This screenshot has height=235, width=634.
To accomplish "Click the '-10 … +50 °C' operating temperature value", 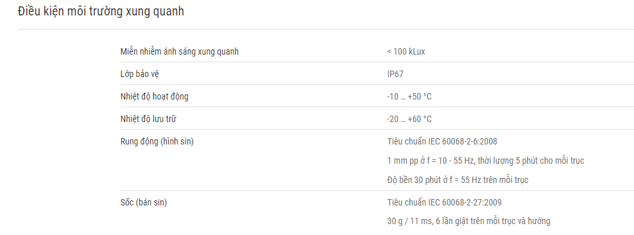I will (x=409, y=97).
